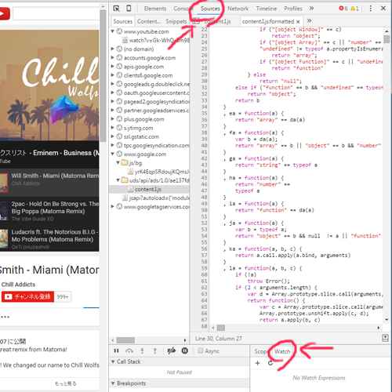Click the pause script execution button
Image resolution: width=392 pixels, height=392 pixels.
pyautogui.click(x=117, y=350)
